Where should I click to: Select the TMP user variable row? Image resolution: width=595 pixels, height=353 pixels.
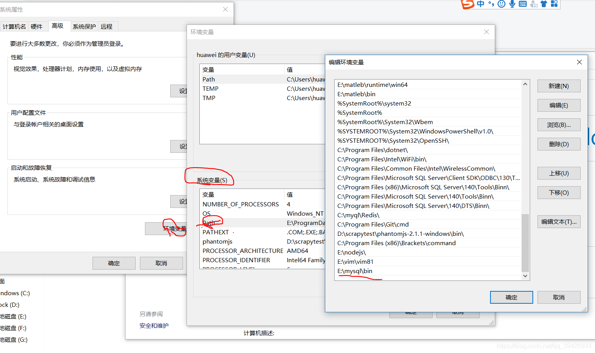pos(263,98)
